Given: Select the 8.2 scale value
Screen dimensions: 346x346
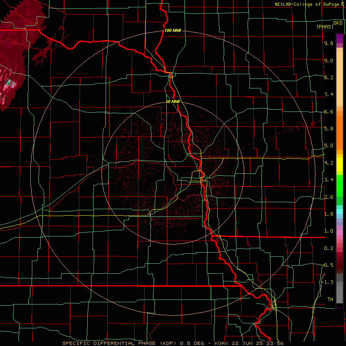Looking at the screenshot, I should 329,77.
